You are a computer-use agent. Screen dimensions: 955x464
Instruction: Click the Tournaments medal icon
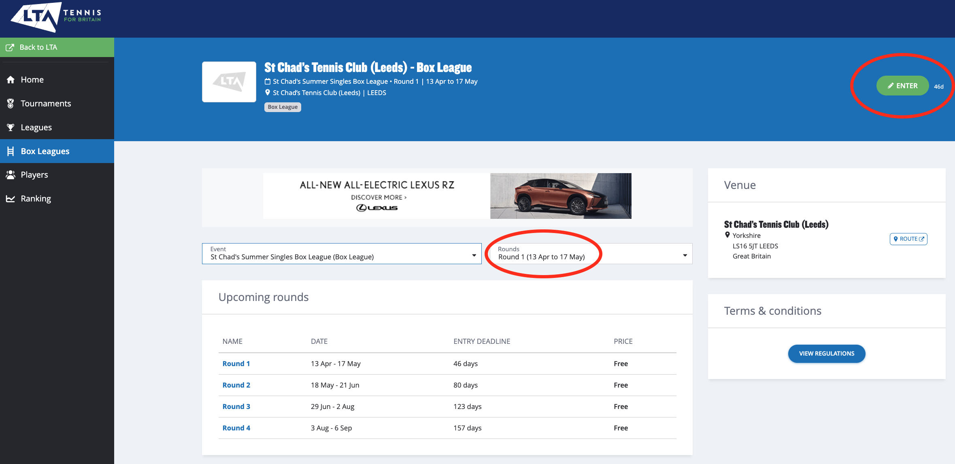pos(11,104)
